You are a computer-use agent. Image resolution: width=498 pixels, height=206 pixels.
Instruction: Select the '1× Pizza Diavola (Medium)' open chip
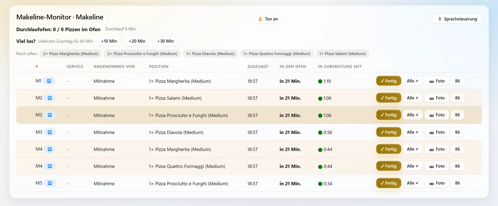click(210, 54)
